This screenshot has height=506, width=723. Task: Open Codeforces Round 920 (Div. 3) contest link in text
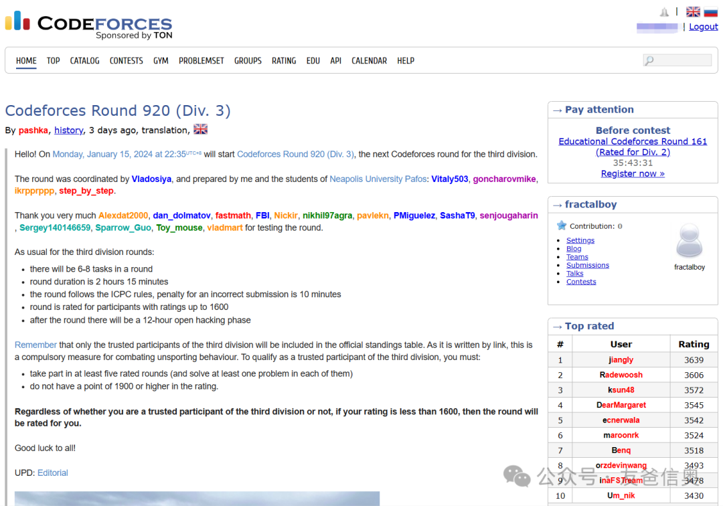pos(296,155)
